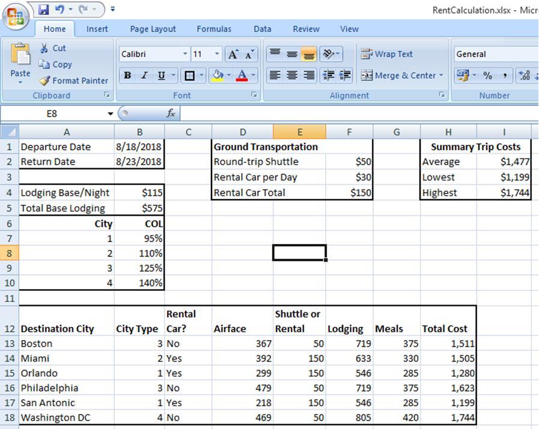
Task: Toggle Wrap Text for cell
Action: 386,54
